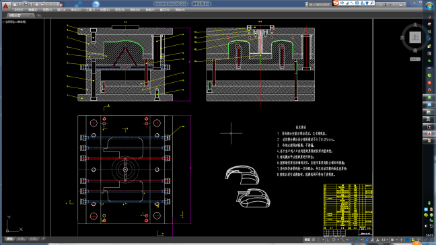Open the 修改(M) Modify menu
The width and height of the screenshot is (436, 245).
(x=135, y=9)
